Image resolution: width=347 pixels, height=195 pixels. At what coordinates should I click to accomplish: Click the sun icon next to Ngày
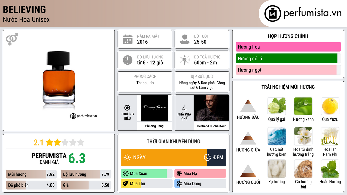127,157
